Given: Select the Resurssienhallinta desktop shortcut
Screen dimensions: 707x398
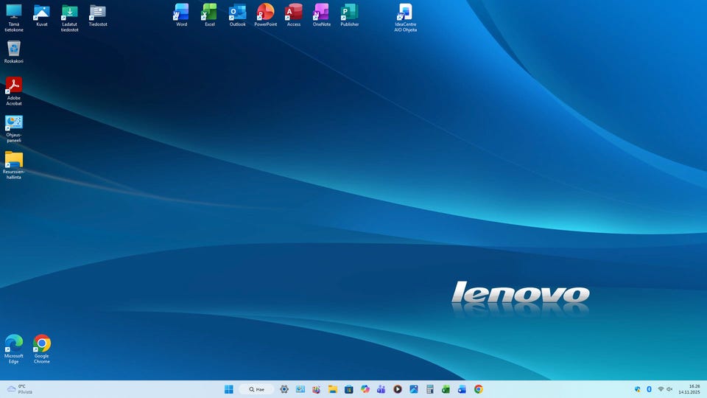Looking at the screenshot, I should (x=14, y=166).
